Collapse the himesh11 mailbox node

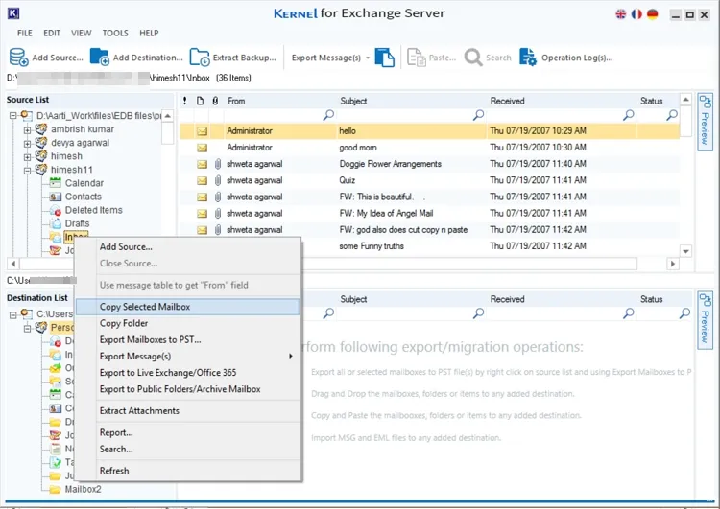27,171
